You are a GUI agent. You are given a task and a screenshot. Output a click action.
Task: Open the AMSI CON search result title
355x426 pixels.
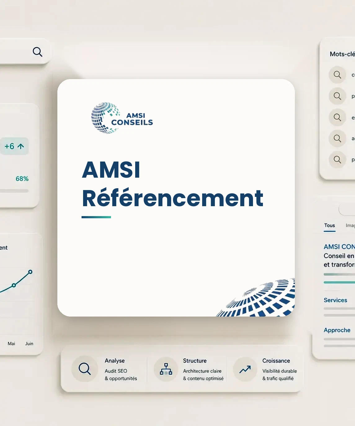(339, 247)
